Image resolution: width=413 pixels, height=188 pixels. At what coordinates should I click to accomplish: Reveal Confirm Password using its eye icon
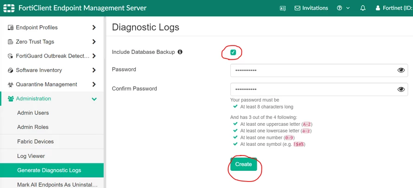click(401, 90)
